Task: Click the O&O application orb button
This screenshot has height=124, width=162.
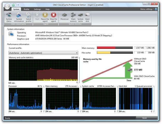Action: [x=7, y=7]
